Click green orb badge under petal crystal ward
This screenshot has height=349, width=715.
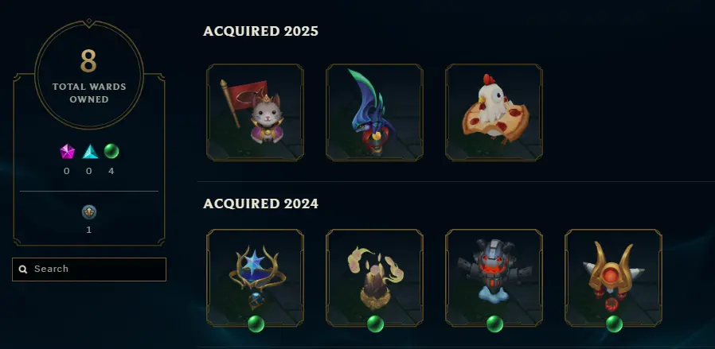coord(375,324)
